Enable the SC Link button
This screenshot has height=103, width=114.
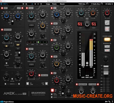pos(28,84)
